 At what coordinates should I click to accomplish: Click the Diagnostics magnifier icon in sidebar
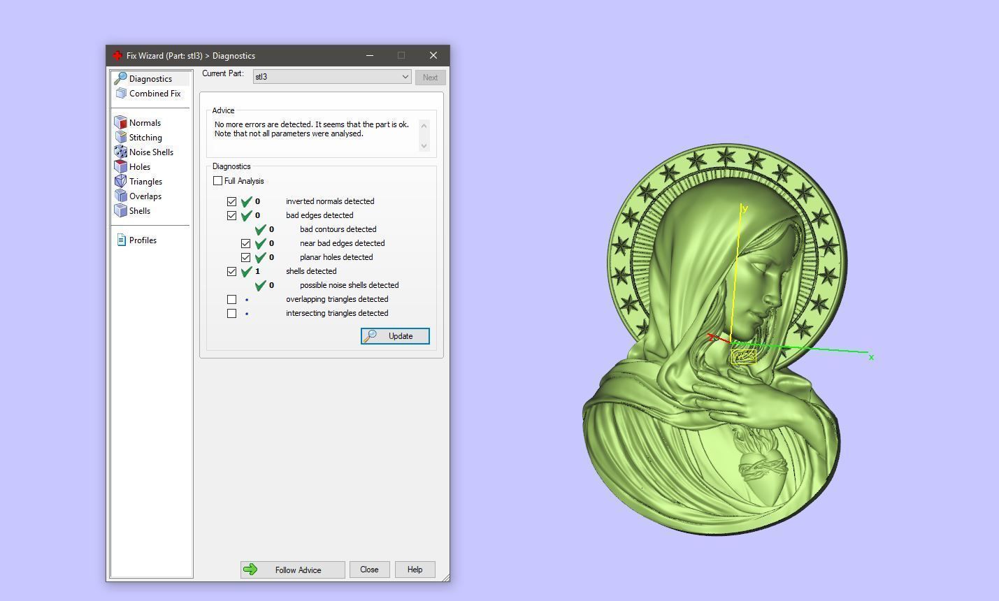[120, 78]
